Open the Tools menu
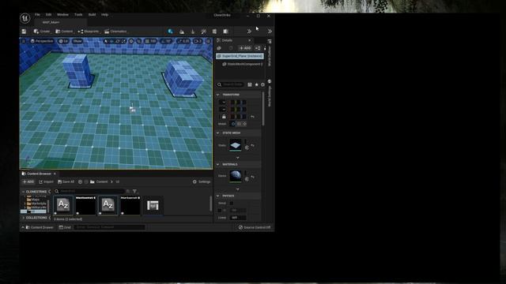The height and width of the screenshot is (284, 506). point(78,15)
